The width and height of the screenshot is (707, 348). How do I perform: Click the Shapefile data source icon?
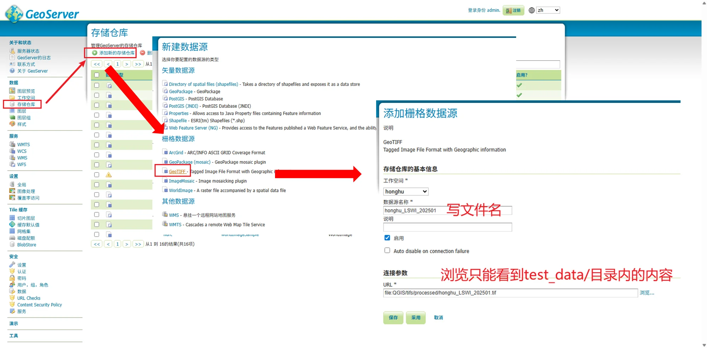[x=165, y=120]
